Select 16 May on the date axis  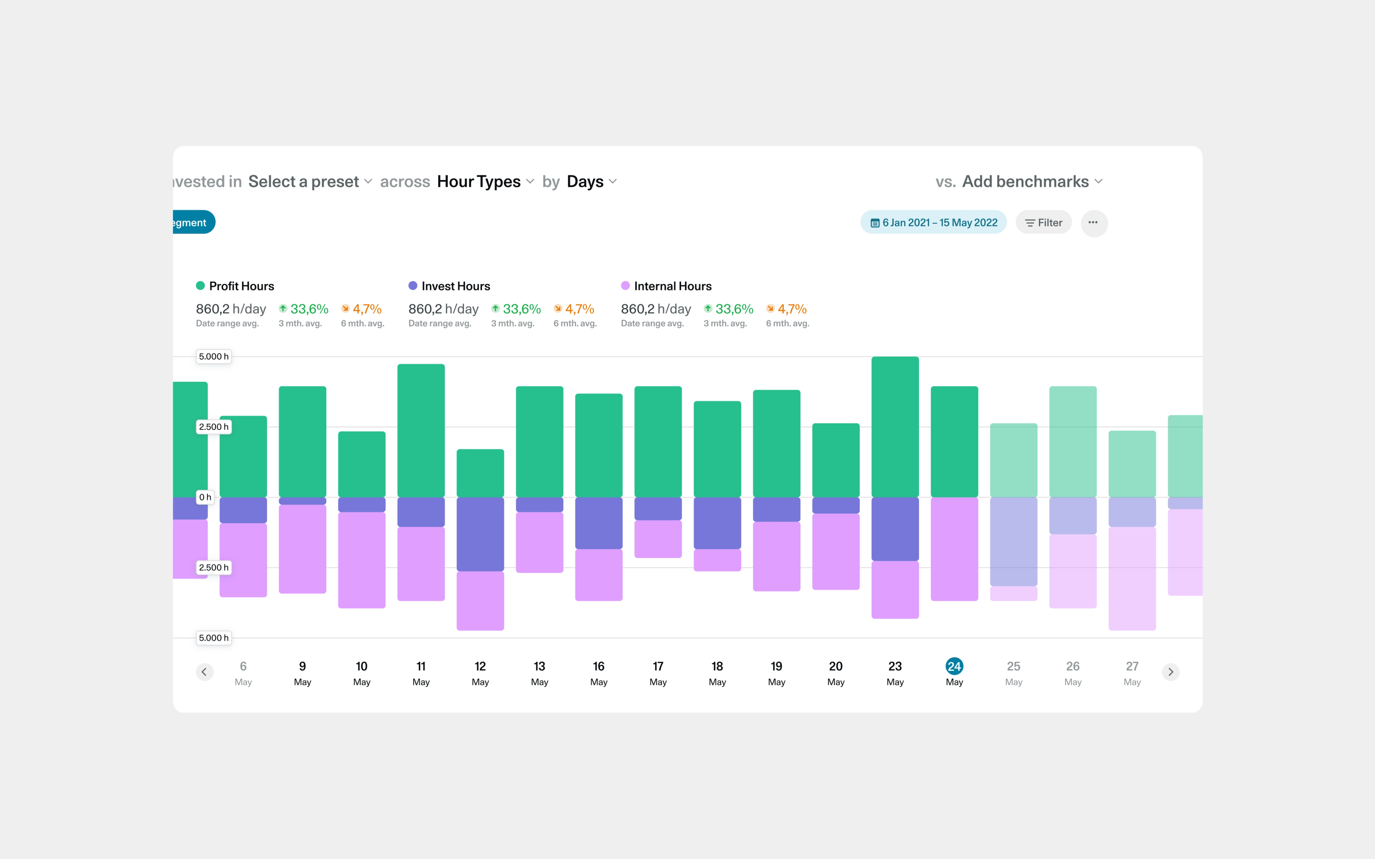click(x=599, y=673)
